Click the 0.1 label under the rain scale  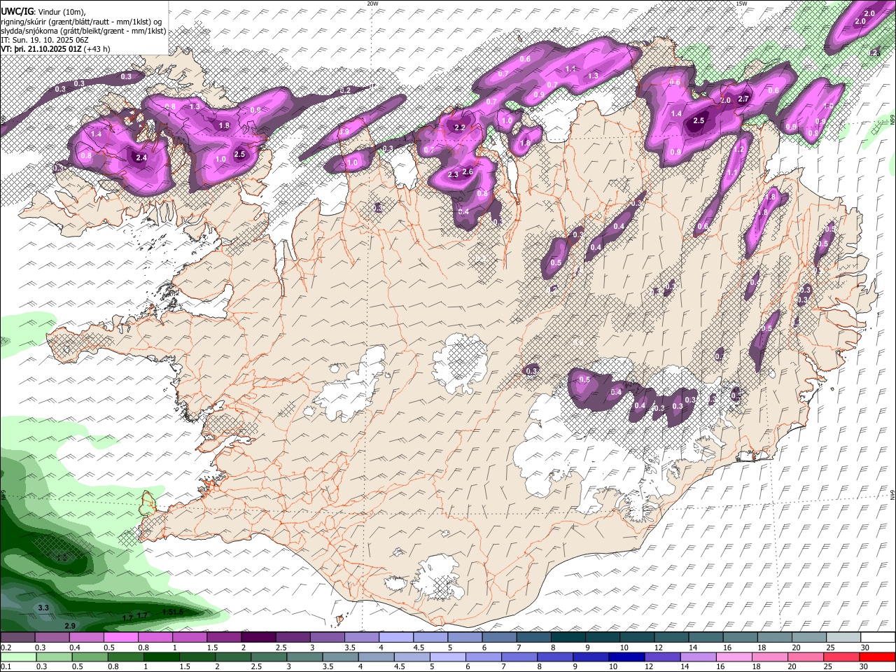(x=6, y=666)
